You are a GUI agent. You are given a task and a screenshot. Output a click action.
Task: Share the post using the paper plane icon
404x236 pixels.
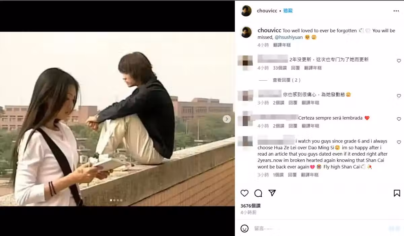pyautogui.click(x=272, y=193)
